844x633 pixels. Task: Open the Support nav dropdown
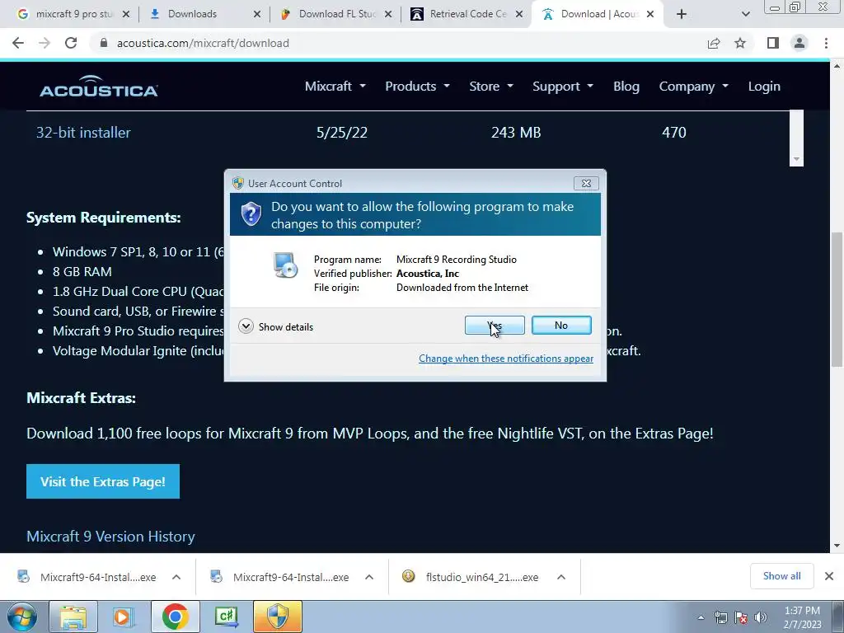562,86
